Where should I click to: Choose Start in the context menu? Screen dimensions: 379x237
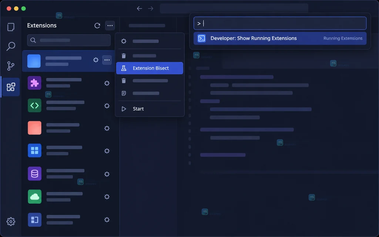click(150, 109)
